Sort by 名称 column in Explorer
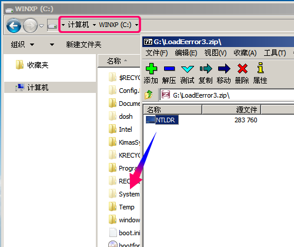Viewport: 294px width, 247px height. click(119, 61)
